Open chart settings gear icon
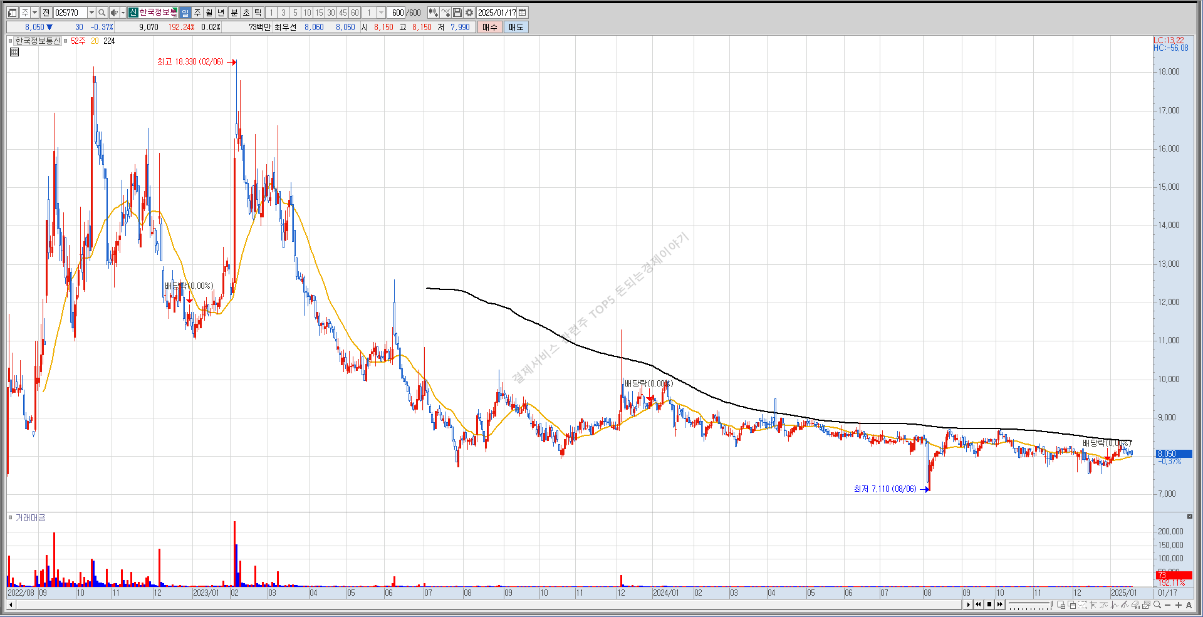The width and height of the screenshot is (1203, 617). tap(469, 13)
